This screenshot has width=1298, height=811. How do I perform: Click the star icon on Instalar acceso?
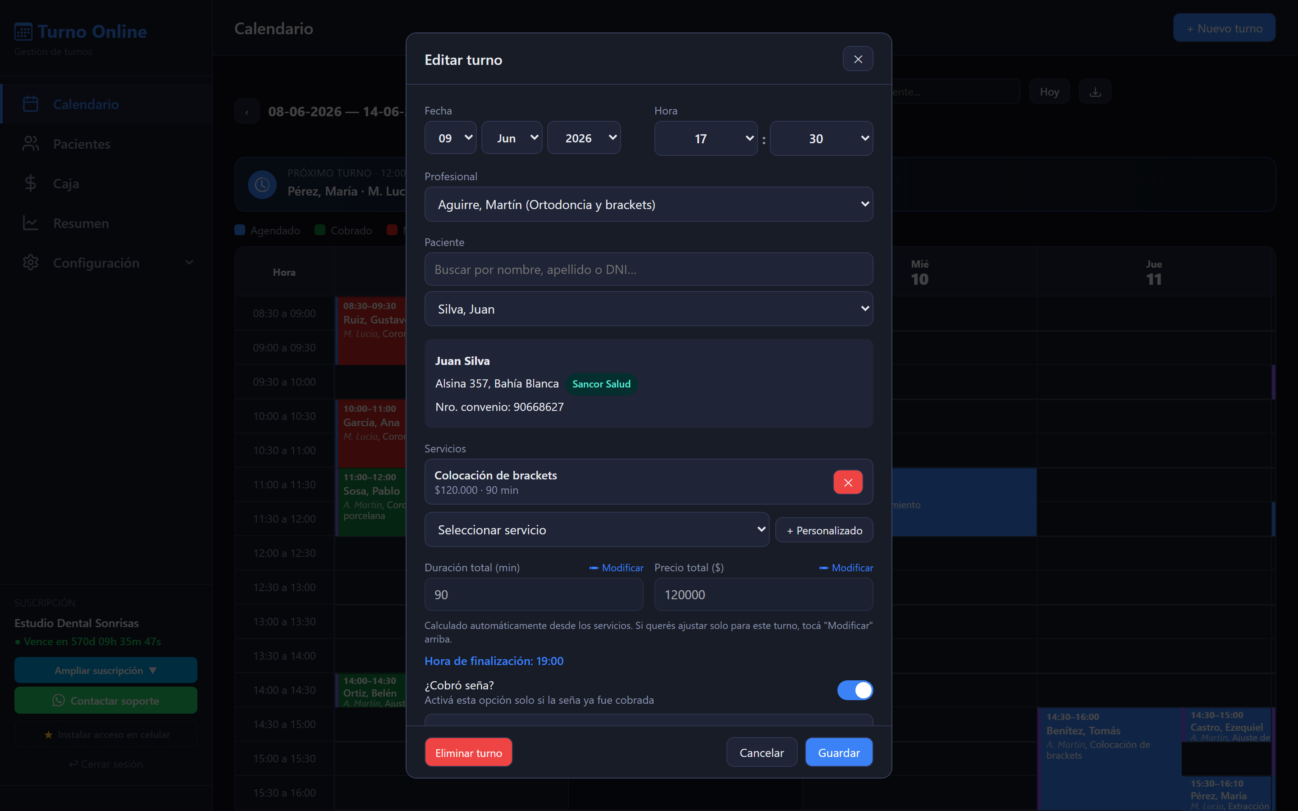48,735
